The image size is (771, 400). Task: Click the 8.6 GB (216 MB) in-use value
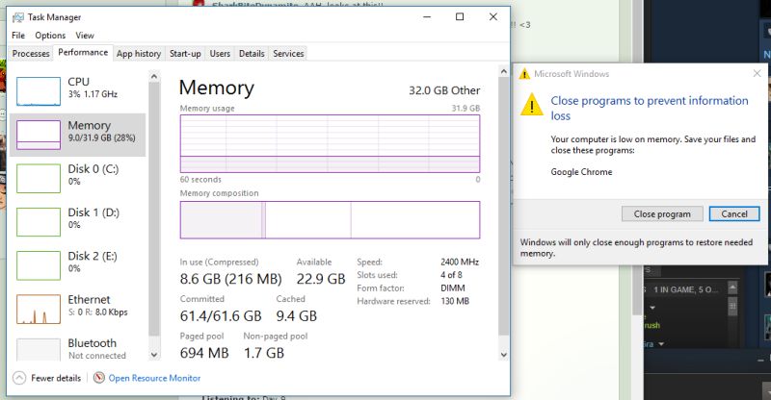[x=230, y=279]
